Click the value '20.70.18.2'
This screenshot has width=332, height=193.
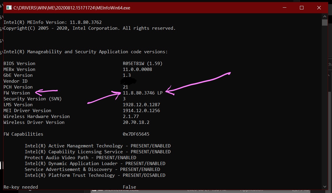click(x=136, y=122)
